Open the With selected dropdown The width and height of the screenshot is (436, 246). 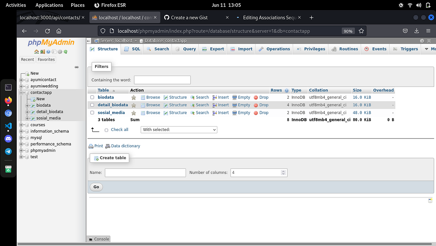179,130
